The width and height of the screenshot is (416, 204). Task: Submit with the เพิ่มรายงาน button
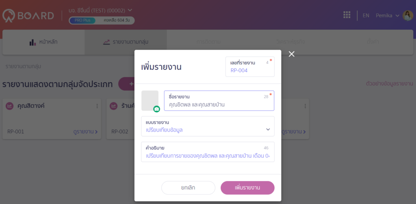(247, 188)
